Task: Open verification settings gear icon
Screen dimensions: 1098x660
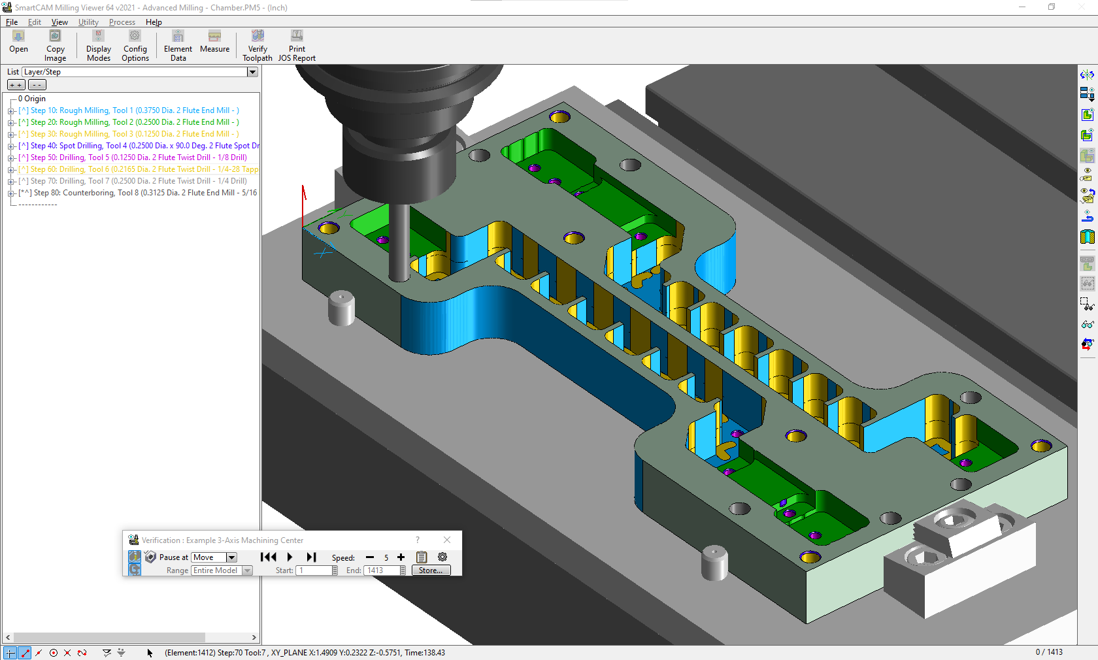Action: point(442,557)
